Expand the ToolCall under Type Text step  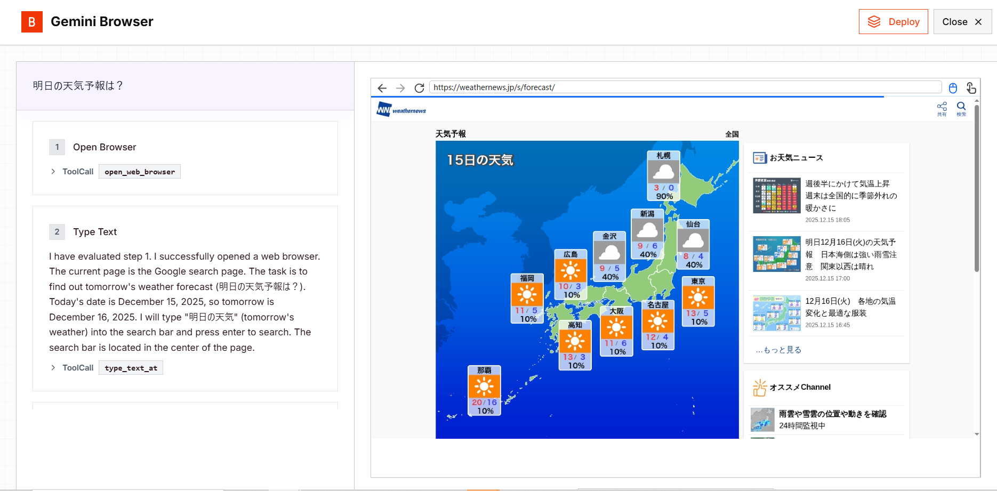(53, 367)
